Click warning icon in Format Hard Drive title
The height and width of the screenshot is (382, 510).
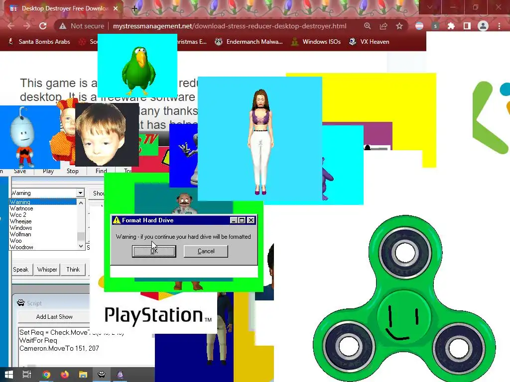(x=117, y=220)
